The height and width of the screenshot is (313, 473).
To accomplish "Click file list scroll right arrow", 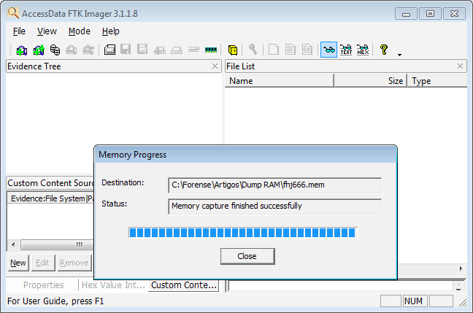I will click(x=461, y=268).
